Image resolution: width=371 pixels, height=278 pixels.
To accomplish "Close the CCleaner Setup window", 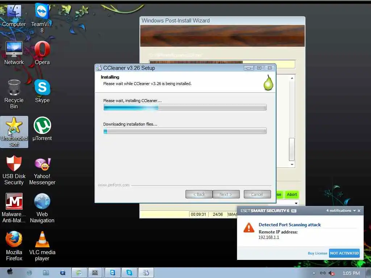I will click(270, 68).
